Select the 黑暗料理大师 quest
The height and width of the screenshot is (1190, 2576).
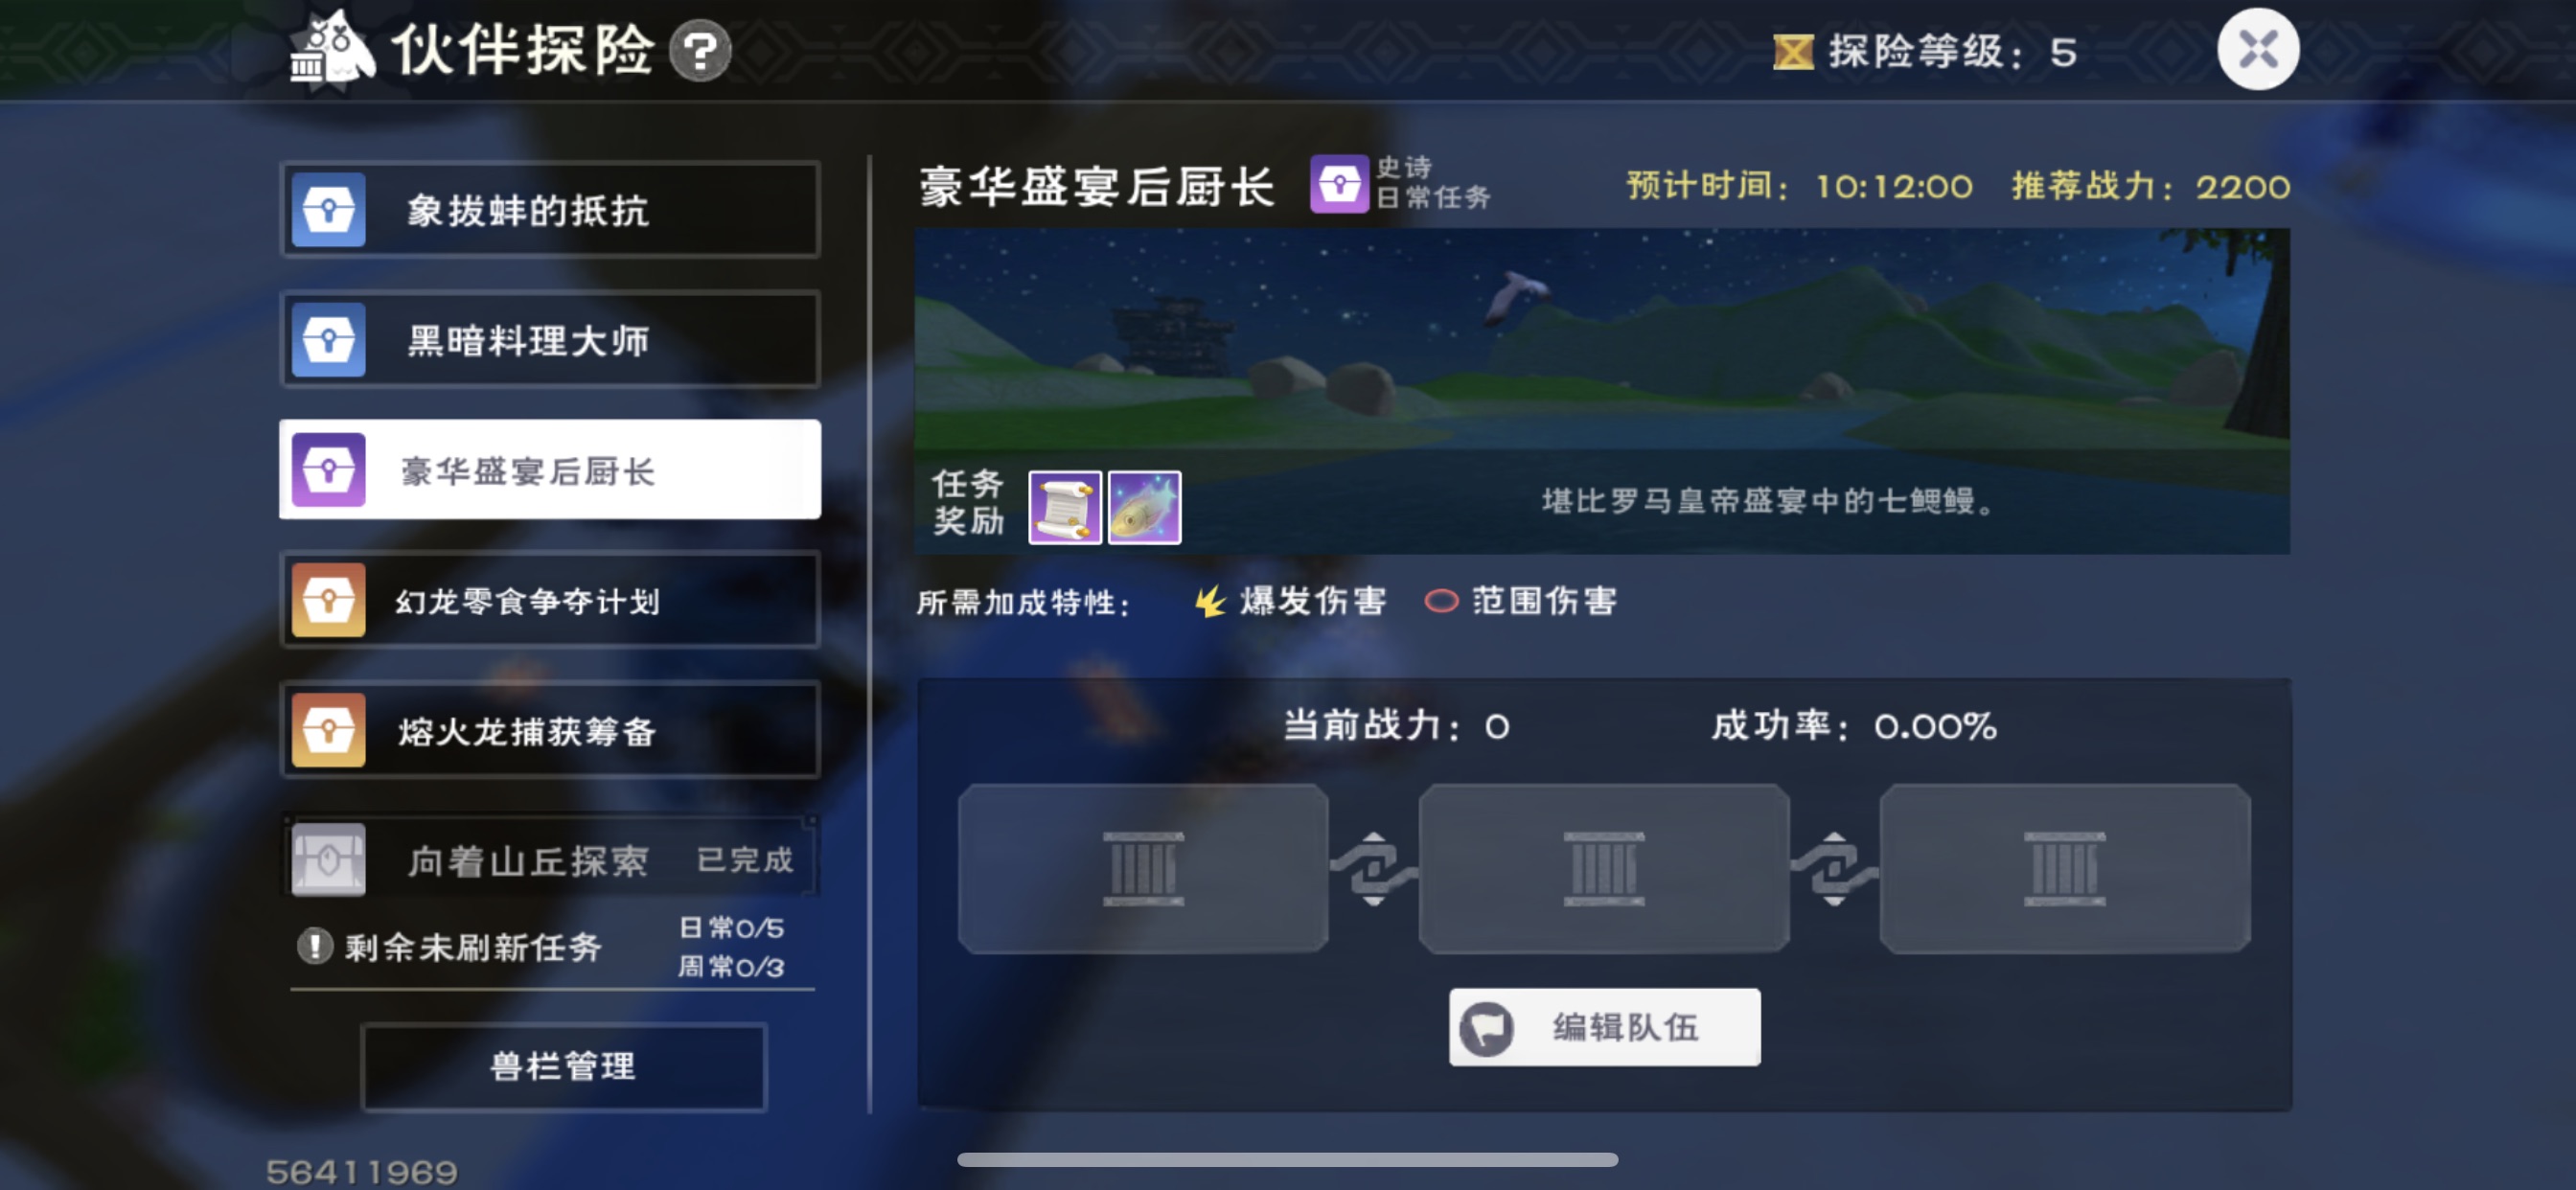click(x=550, y=340)
